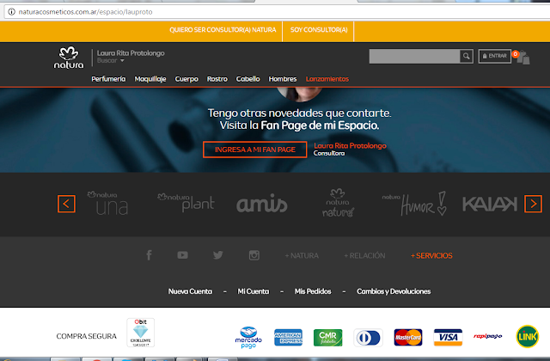
Task: Open the Cabello menu
Action: point(248,79)
